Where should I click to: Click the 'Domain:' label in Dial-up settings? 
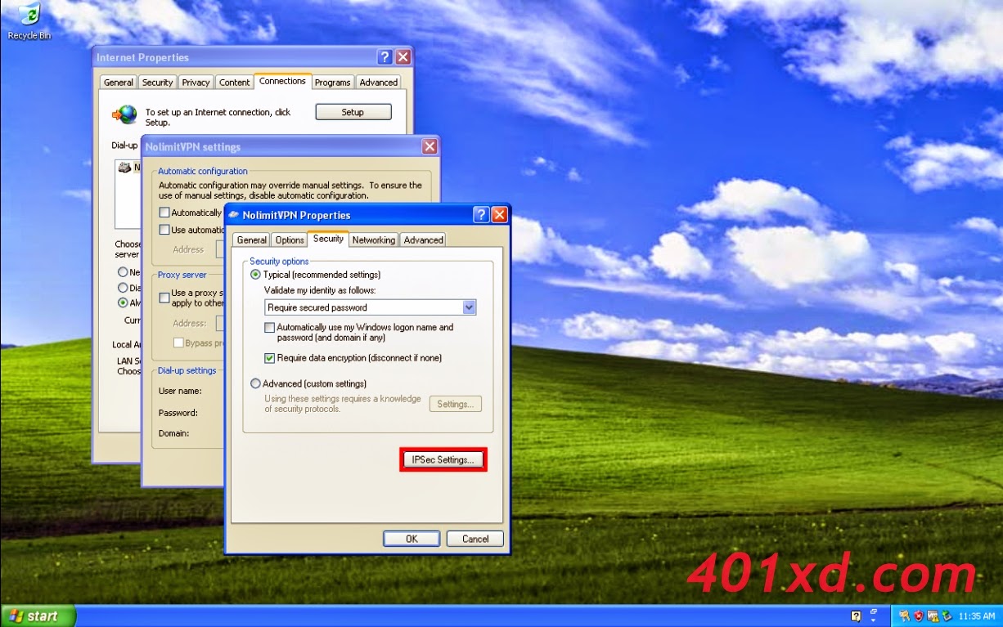pos(173,433)
